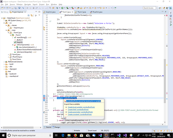This screenshot has height=138, width=173.
Task: Maximize the Project Explorer view
Action: (39, 12)
